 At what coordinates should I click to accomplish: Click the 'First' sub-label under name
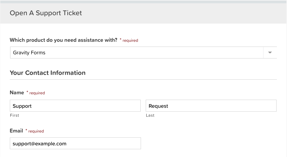tap(15, 116)
